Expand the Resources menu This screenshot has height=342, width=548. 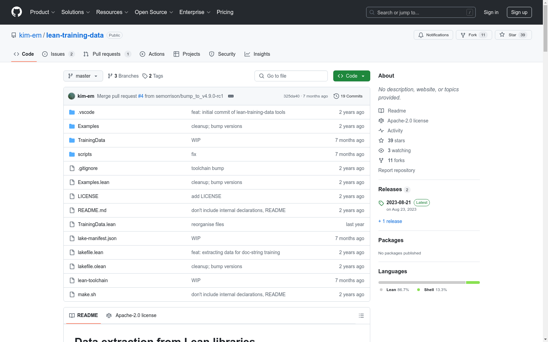112,12
